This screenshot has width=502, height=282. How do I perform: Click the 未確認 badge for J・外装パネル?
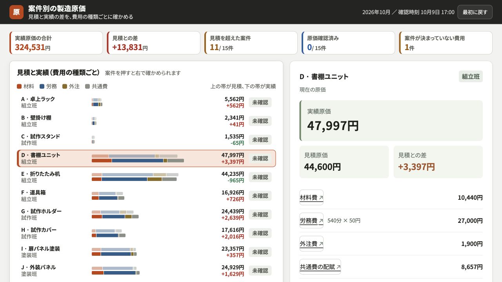pos(260,271)
